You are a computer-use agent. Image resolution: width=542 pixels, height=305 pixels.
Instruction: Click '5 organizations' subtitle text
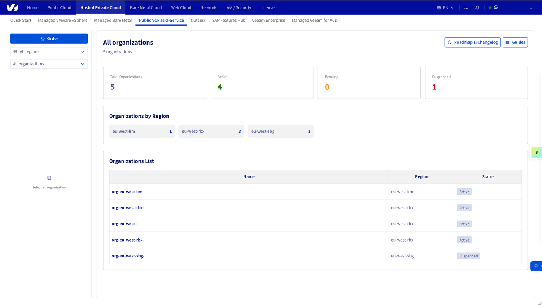coord(117,52)
